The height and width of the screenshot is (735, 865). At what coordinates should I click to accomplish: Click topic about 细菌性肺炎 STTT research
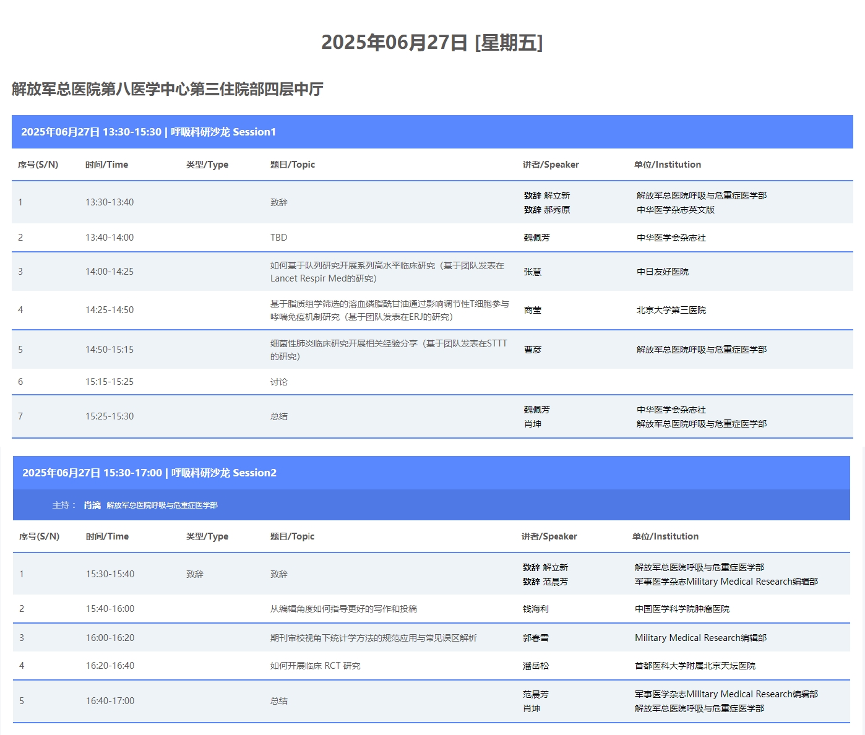click(x=389, y=350)
